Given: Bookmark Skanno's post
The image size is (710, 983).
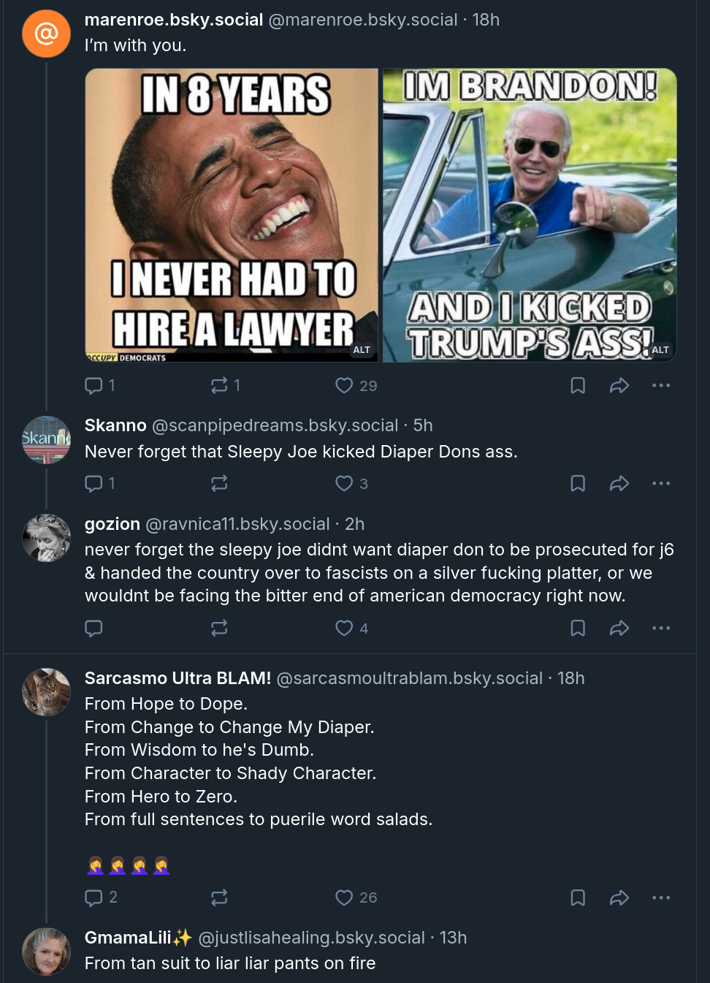Looking at the screenshot, I should pos(578,483).
